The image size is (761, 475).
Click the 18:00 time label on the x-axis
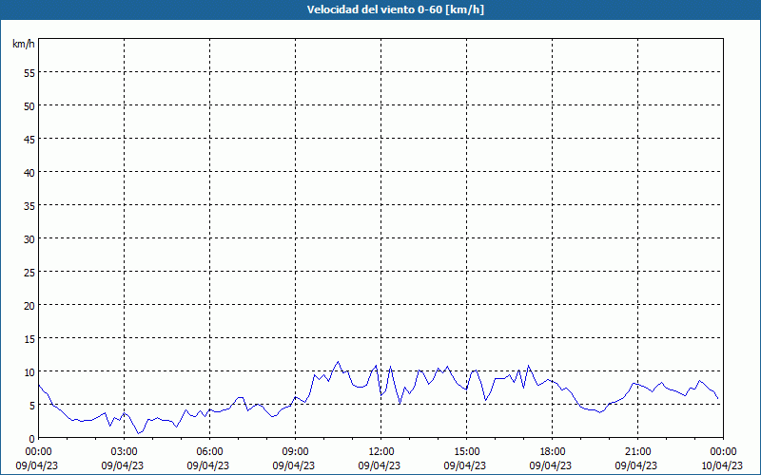click(x=553, y=452)
